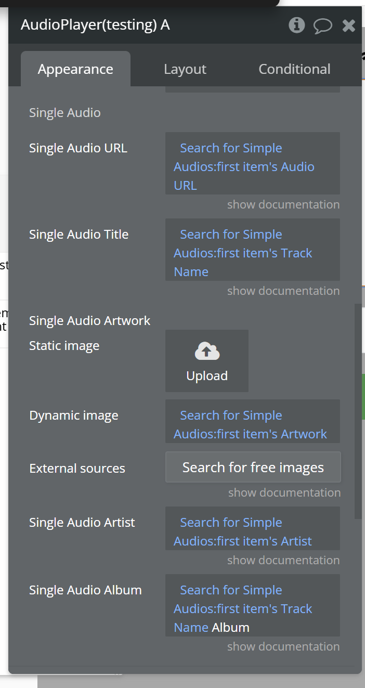Show documentation under Single Audio Album
The width and height of the screenshot is (365, 688).
pos(283,646)
